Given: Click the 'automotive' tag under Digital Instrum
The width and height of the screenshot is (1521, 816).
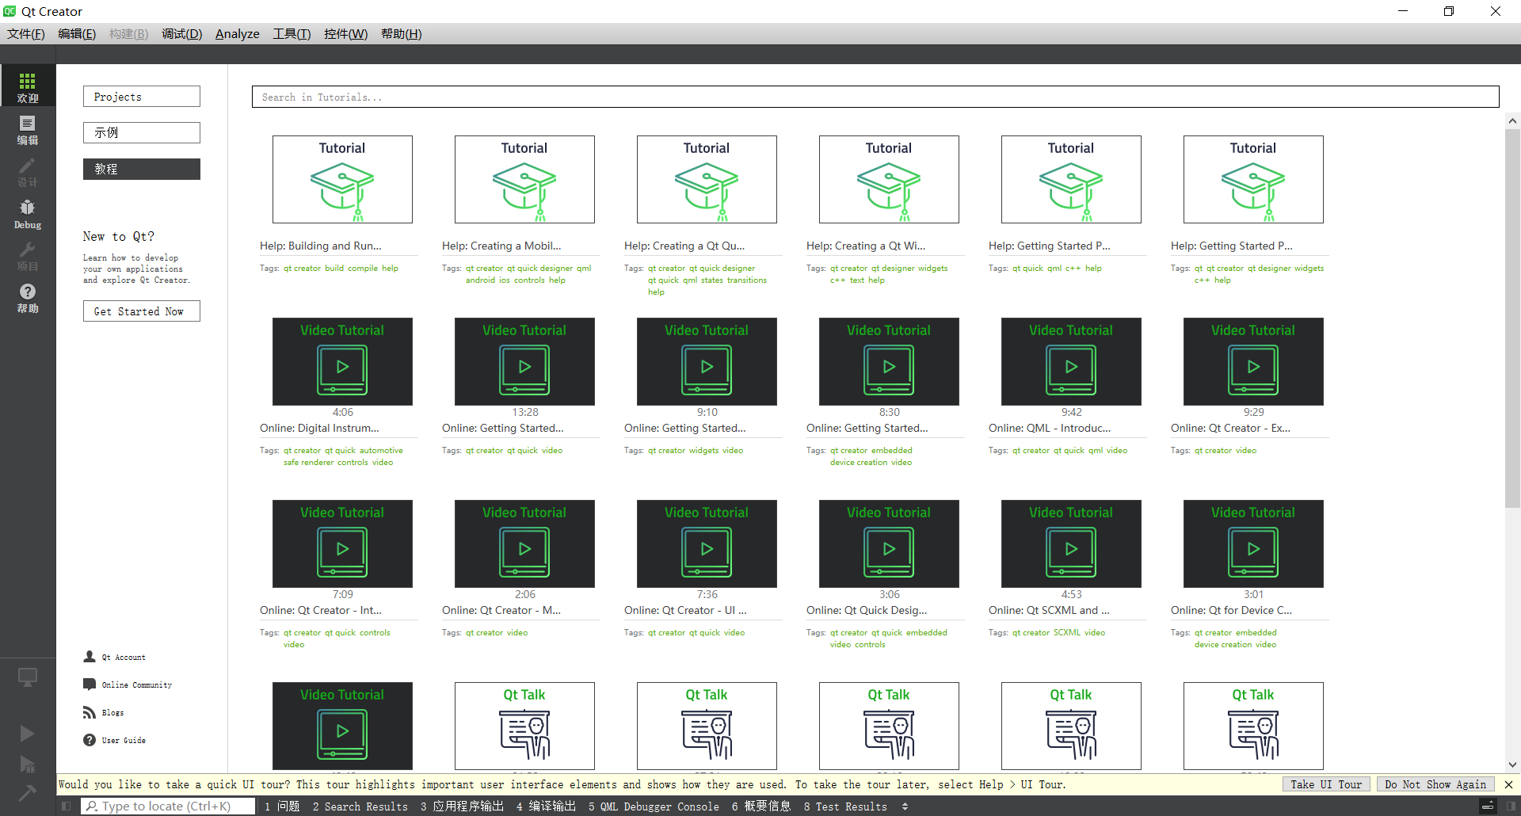Looking at the screenshot, I should [381, 450].
